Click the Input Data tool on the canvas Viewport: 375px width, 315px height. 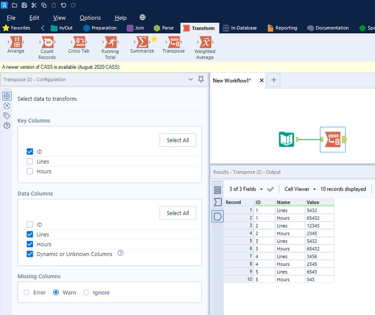(x=287, y=139)
